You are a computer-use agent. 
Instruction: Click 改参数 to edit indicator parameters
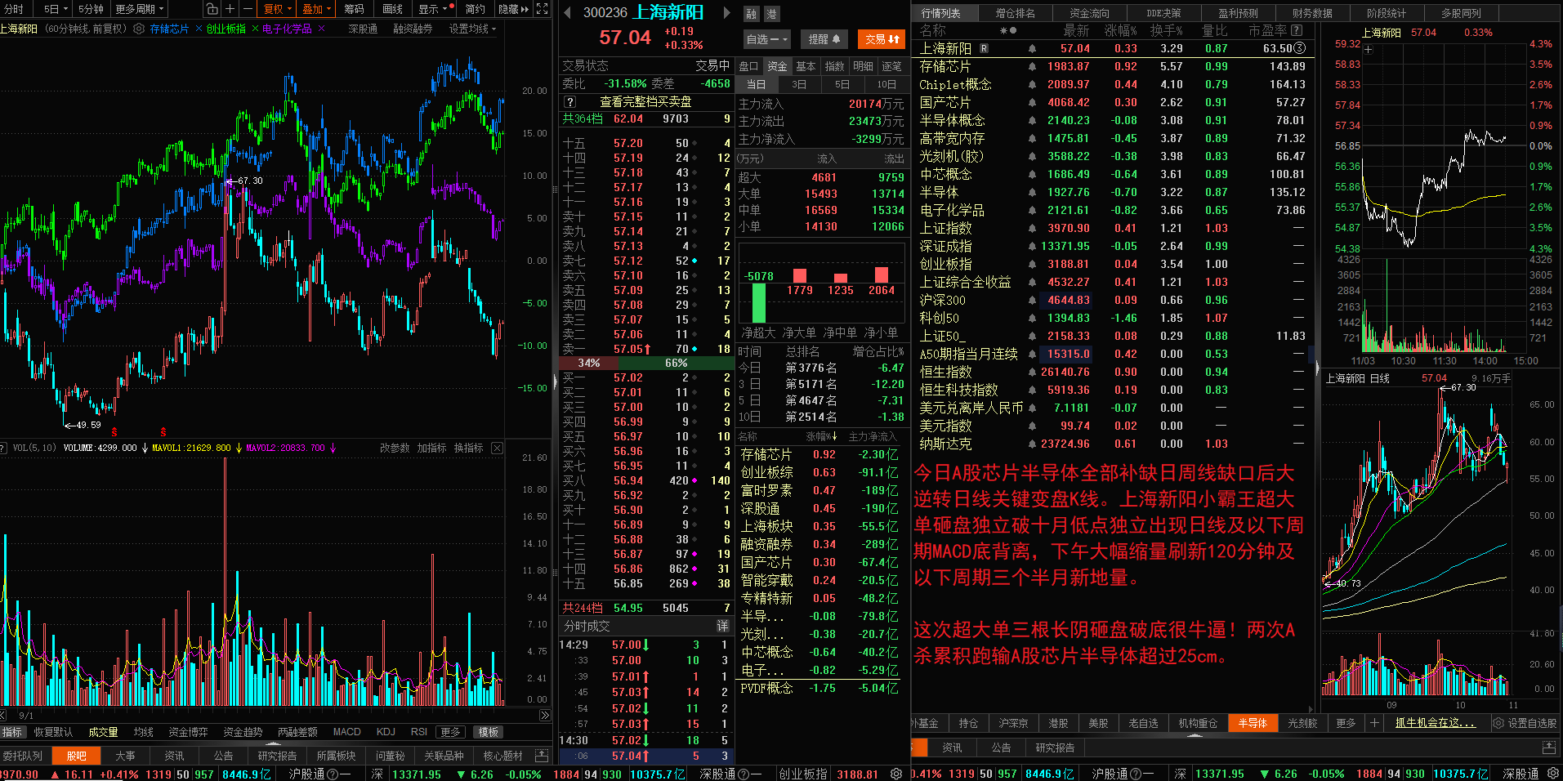pos(395,448)
